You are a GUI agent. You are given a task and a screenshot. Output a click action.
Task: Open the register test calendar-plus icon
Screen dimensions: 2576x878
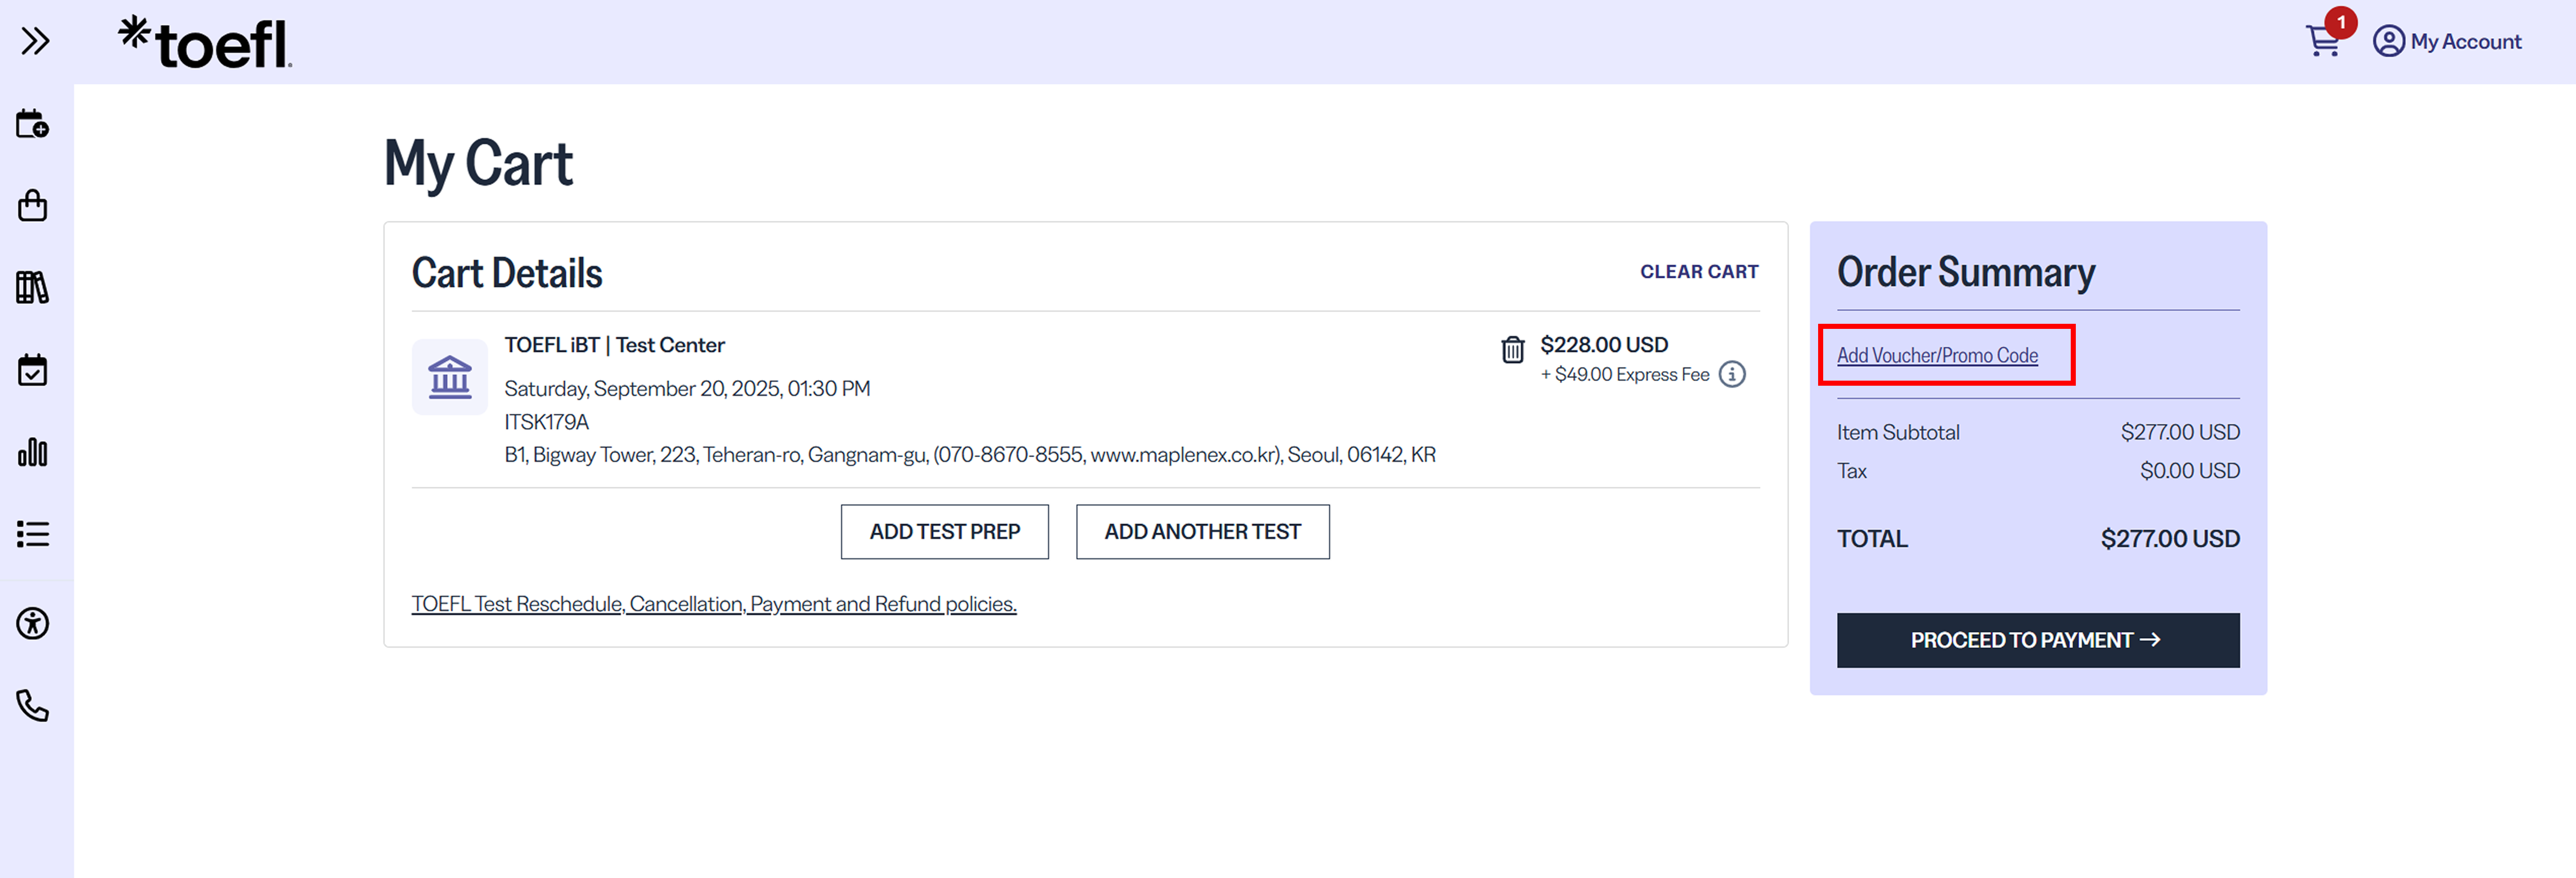pos(33,124)
